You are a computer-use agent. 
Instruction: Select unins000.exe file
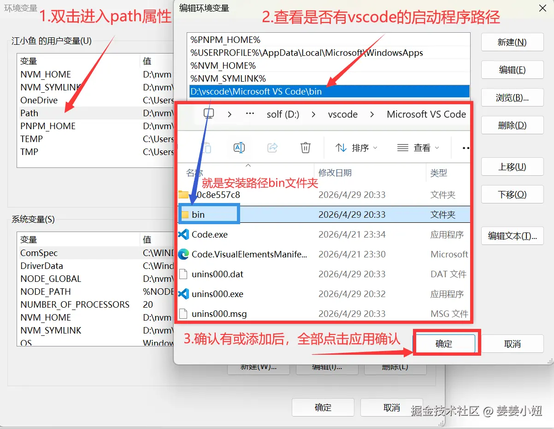(x=324, y=294)
